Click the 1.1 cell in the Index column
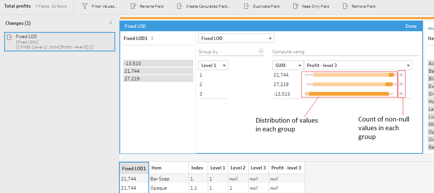Screen dimensions: 434x193 coord(198,188)
